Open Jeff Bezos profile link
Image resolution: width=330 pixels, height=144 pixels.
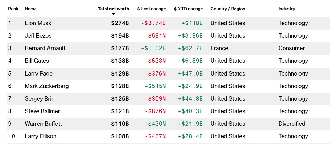[38, 36]
